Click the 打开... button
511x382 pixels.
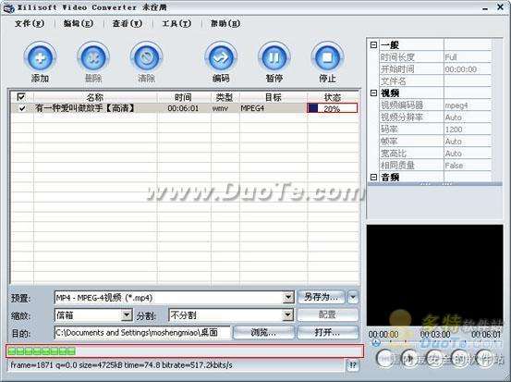(327, 332)
